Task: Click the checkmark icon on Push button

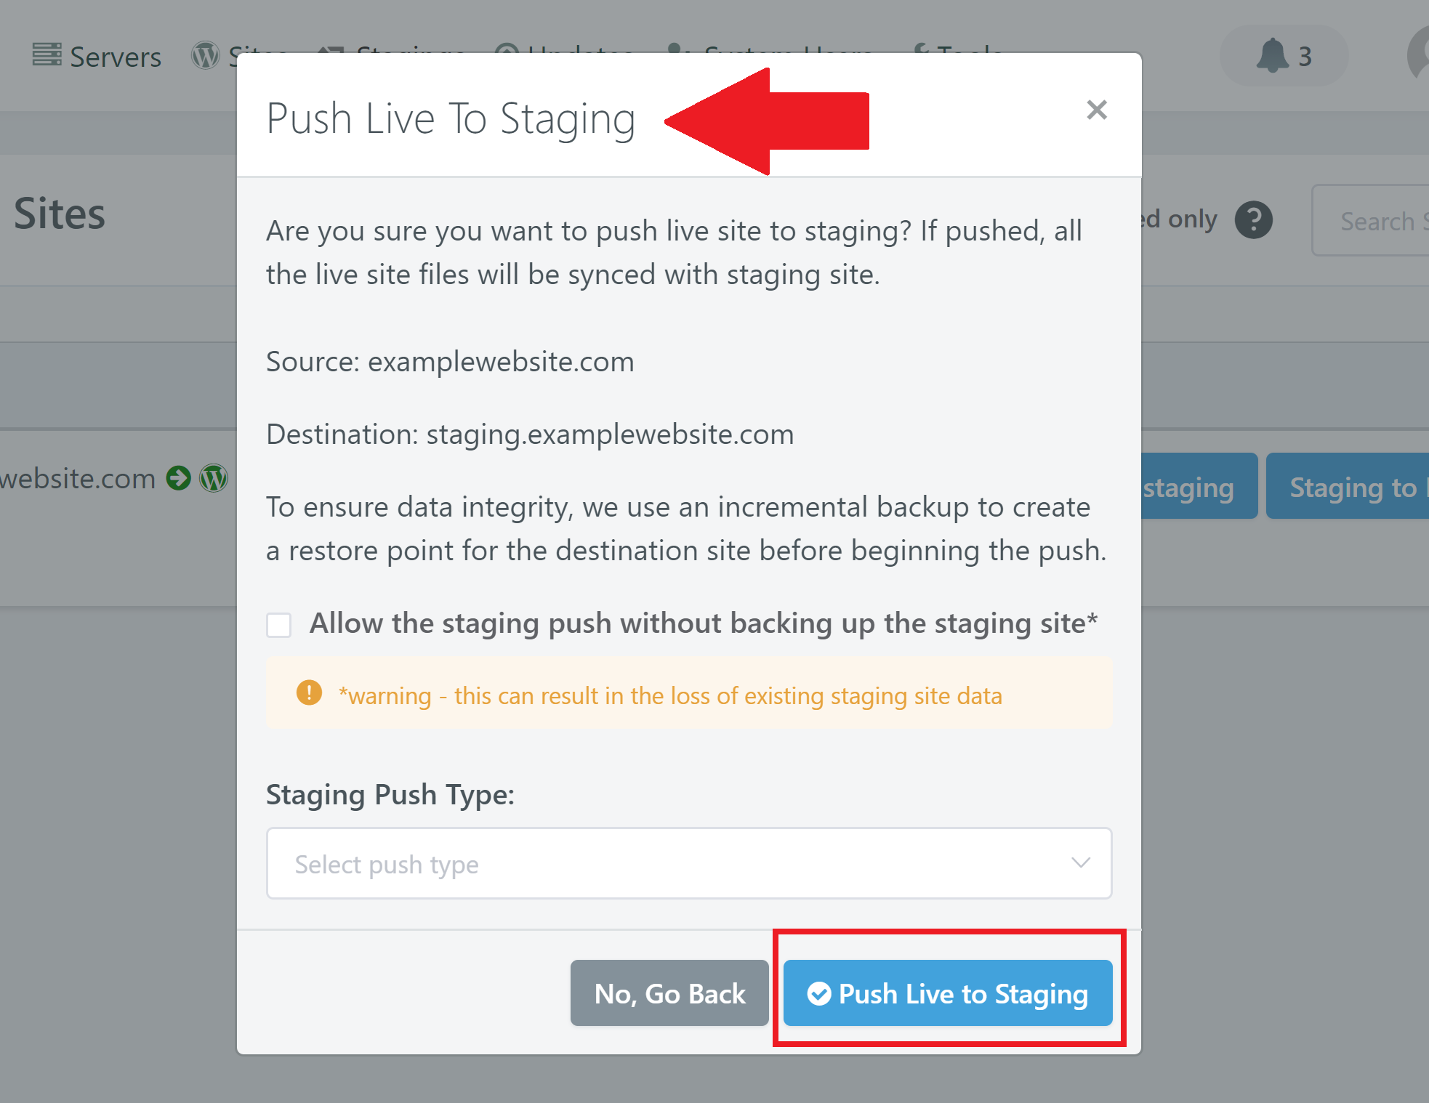Action: (819, 993)
